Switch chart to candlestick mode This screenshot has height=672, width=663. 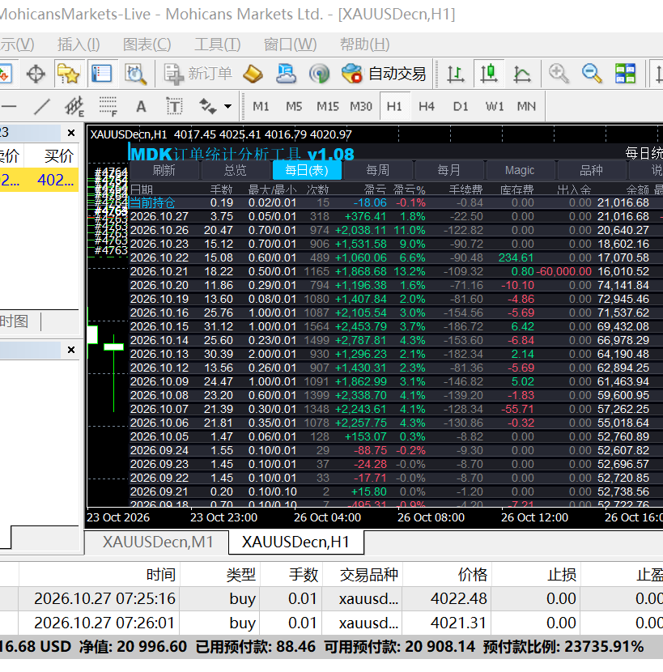(489, 74)
